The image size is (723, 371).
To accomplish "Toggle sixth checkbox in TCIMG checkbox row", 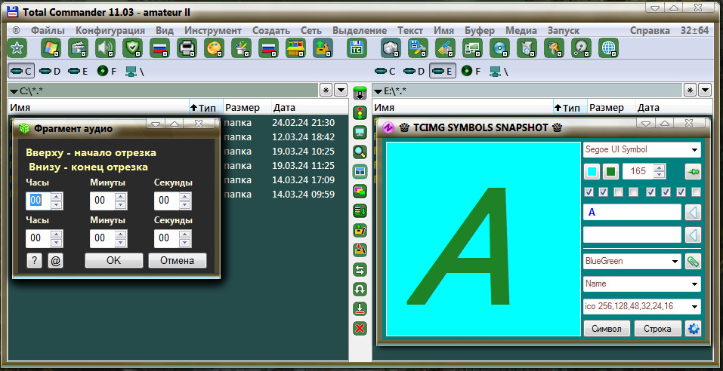I will click(666, 192).
